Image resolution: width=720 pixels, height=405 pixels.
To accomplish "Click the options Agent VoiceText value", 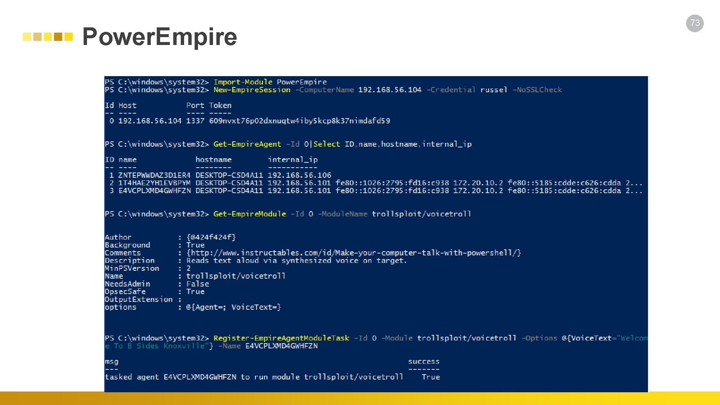I will [x=233, y=307].
